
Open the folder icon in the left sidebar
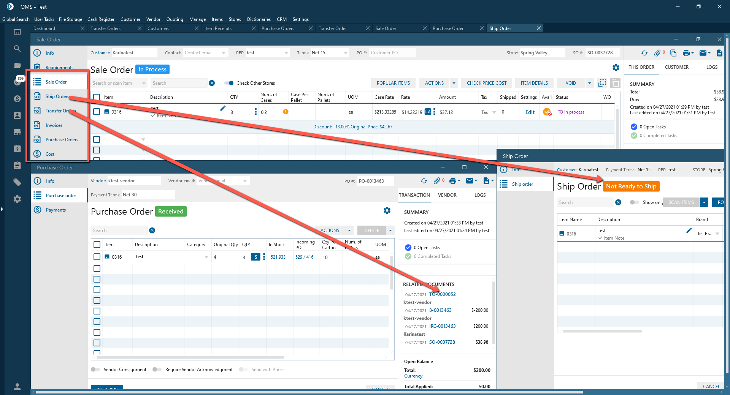17,65
